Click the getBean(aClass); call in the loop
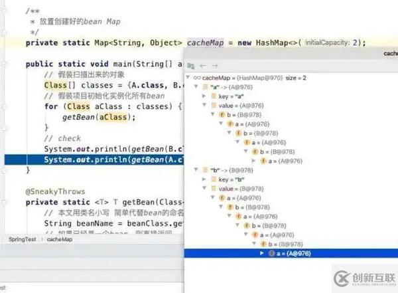The image size is (398, 293). [x=99, y=117]
